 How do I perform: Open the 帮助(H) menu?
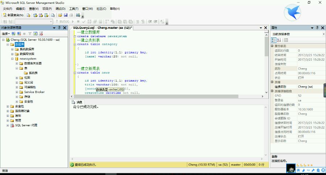pos(115,9)
